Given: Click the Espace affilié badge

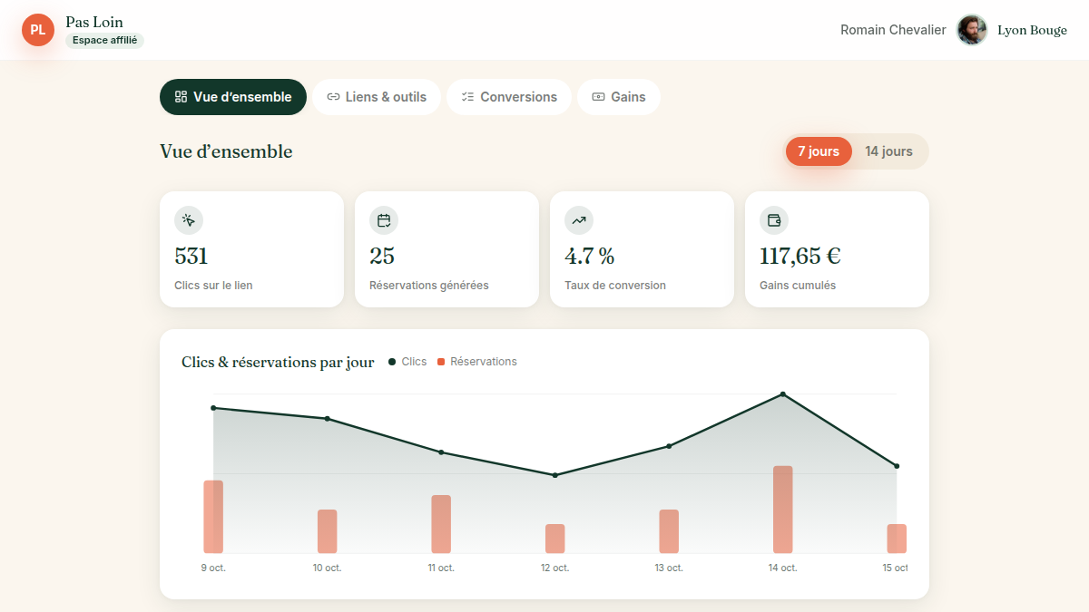Looking at the screenshot, I should point(104,41).
